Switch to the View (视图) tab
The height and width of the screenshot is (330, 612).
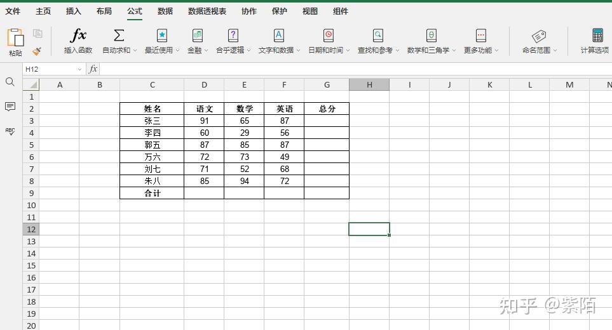pos(310,11)
